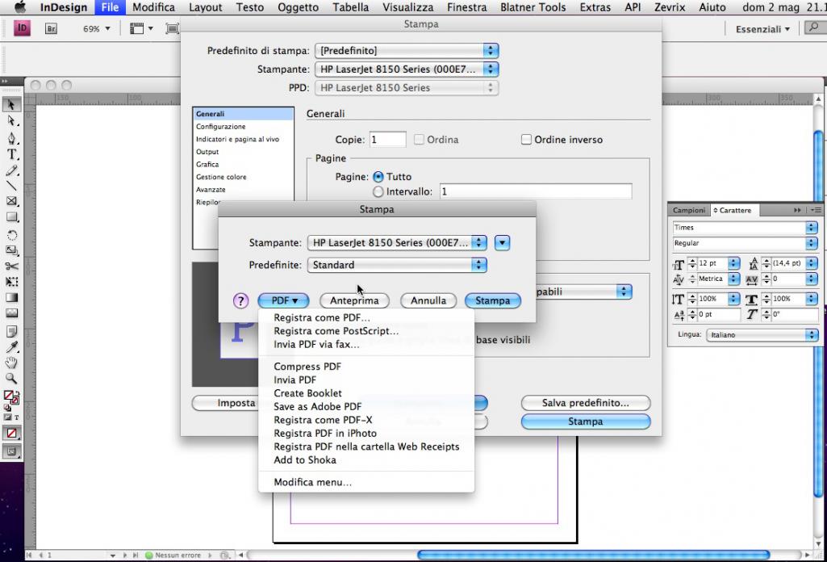Viewport: 827px width, 562px height.
Task: Select the Direct Selection tool
Action: [11, 121]
